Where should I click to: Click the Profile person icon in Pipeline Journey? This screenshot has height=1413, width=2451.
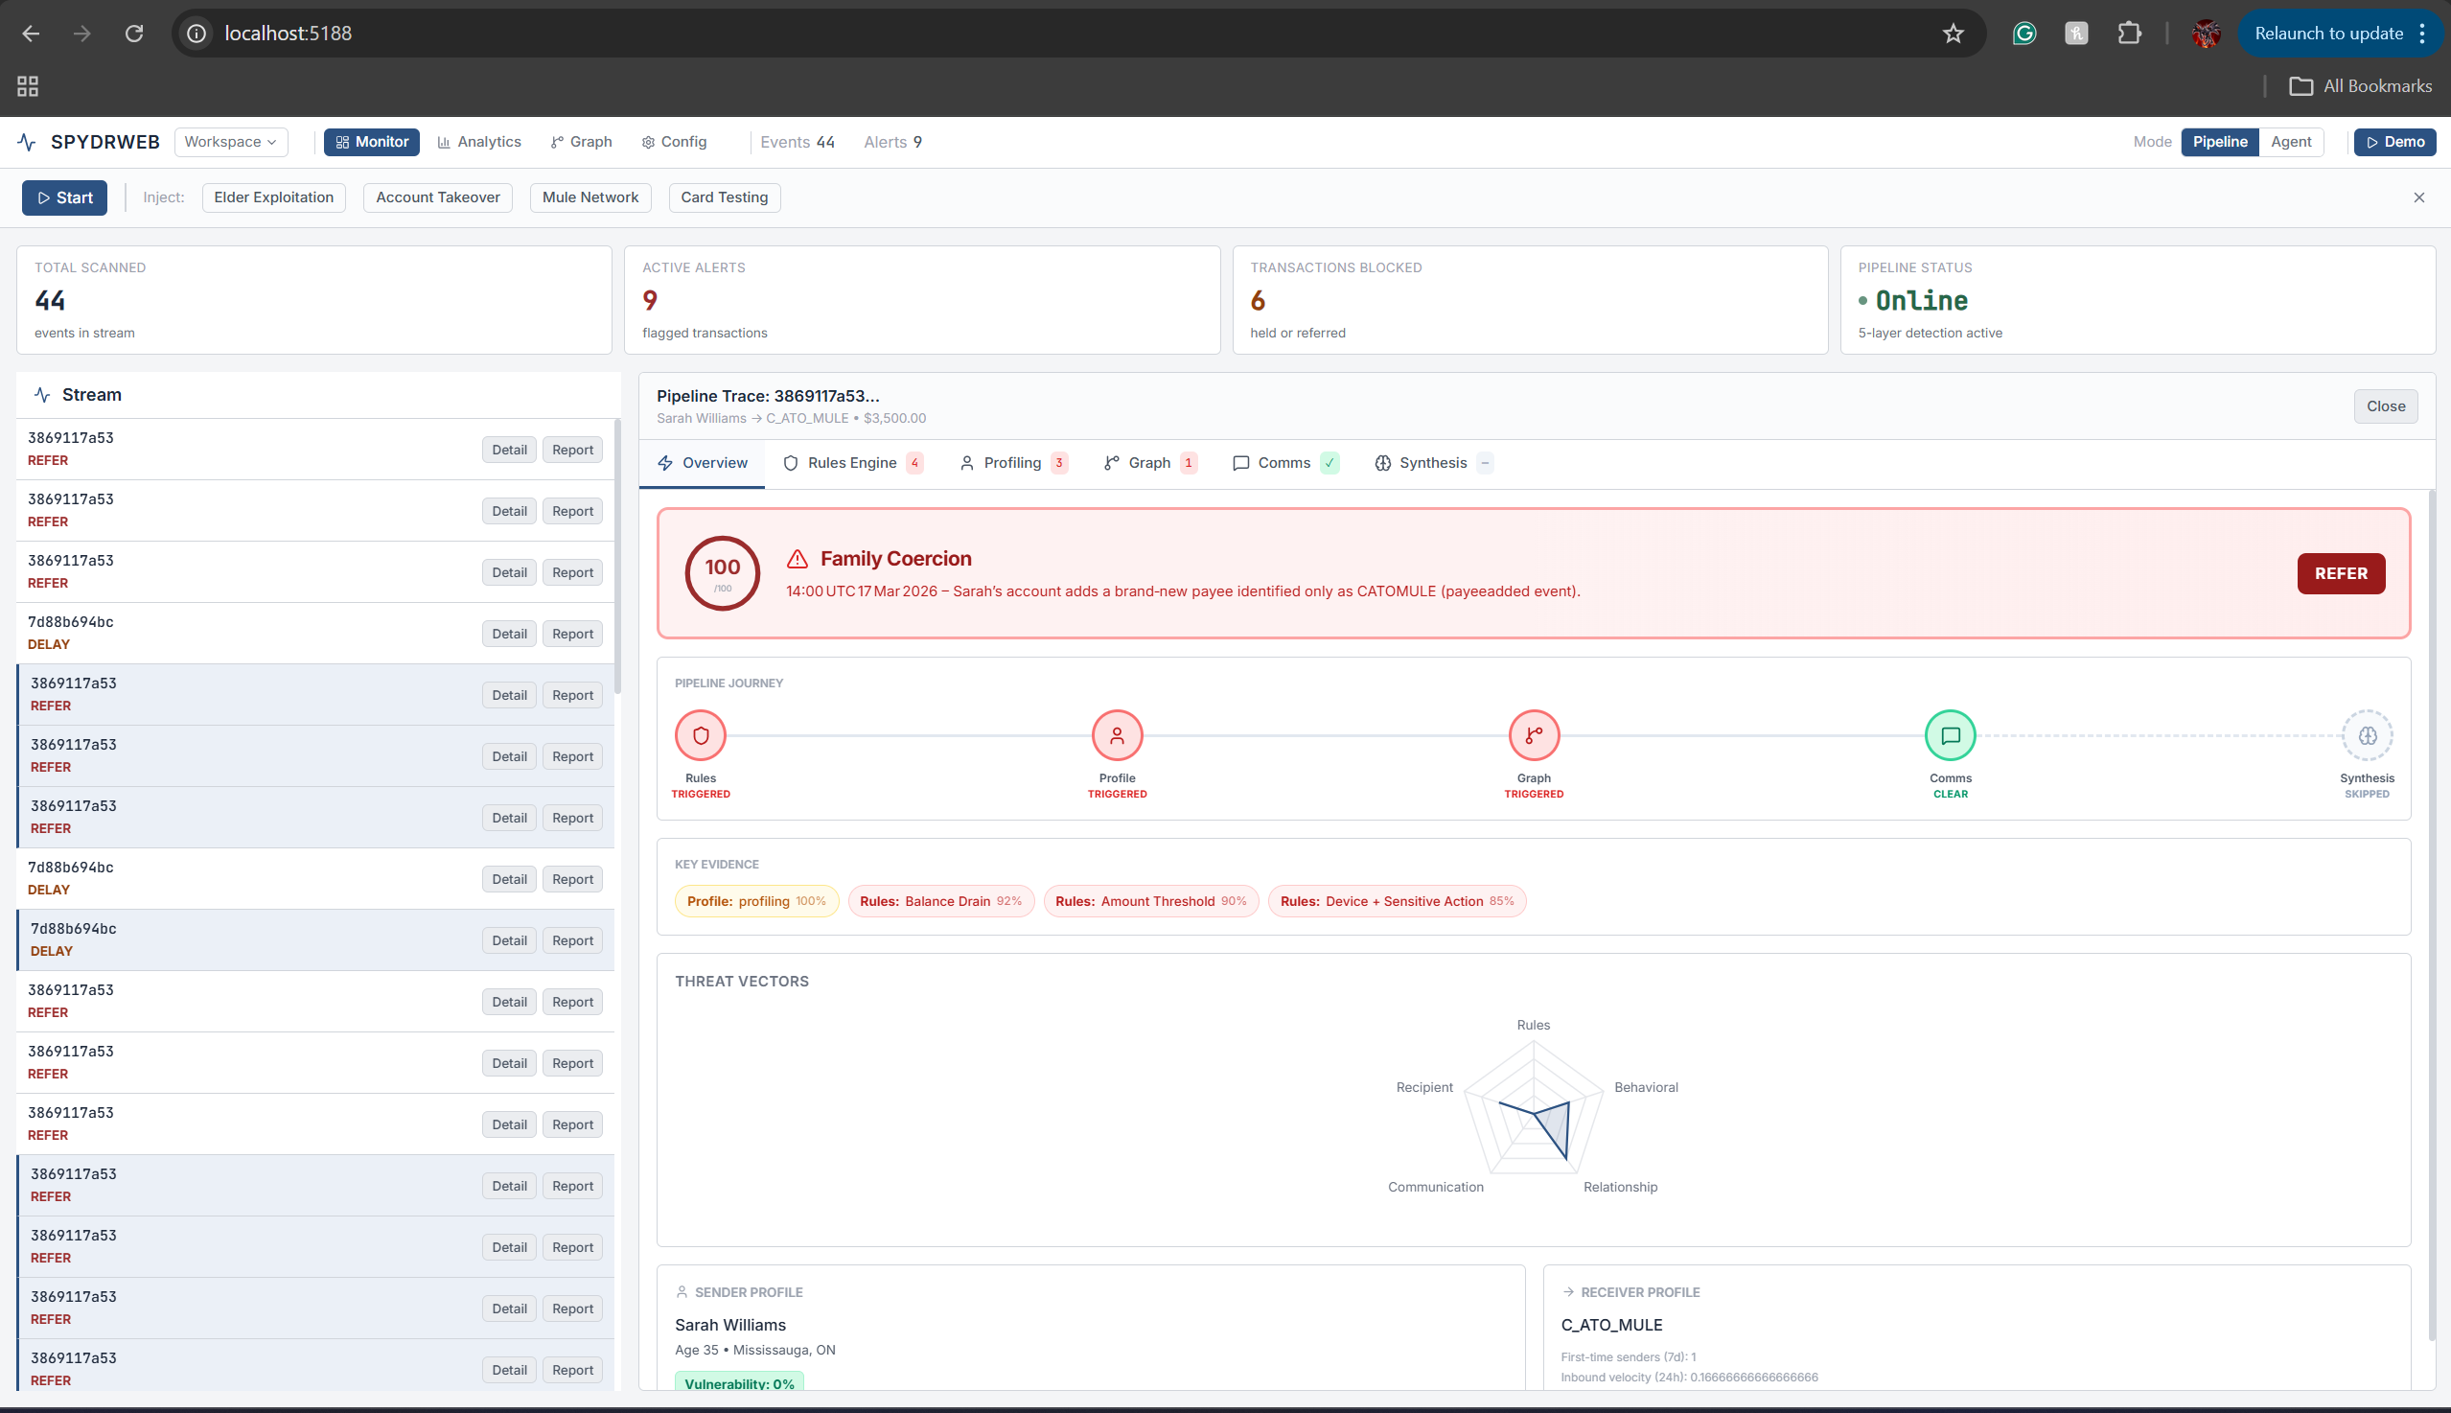click(1117, 735)
